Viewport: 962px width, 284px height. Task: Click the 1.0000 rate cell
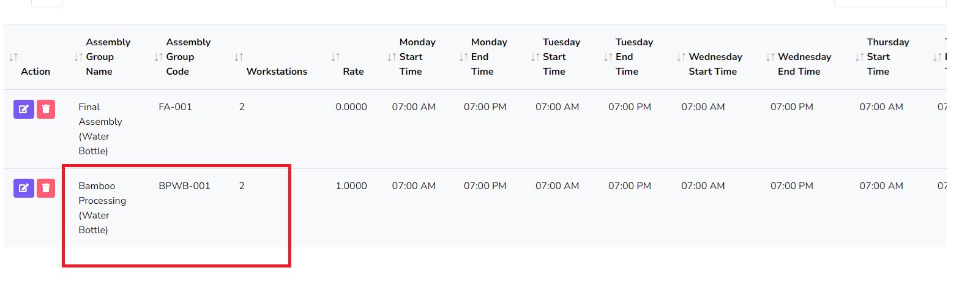pyautogui.click(x=351, y=186)
